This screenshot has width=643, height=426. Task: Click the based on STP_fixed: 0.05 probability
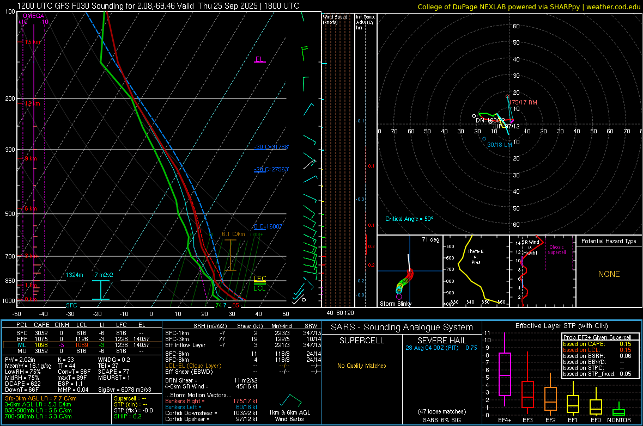pos(597,374)
